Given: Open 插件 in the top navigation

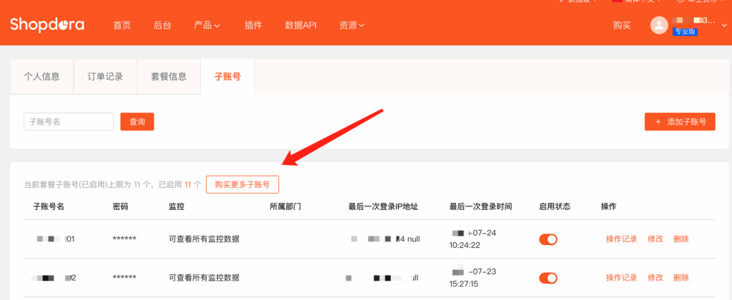Looking at the screenshot, I should [253, 25].
